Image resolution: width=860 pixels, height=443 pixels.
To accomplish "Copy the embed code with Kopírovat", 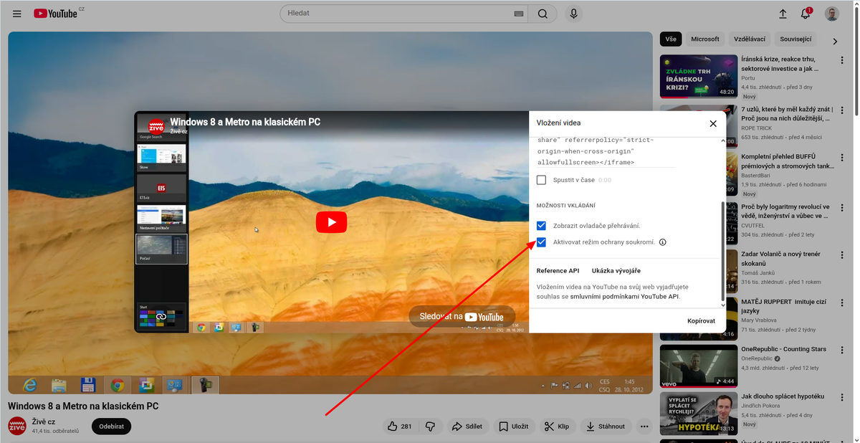I will (701, 320).
